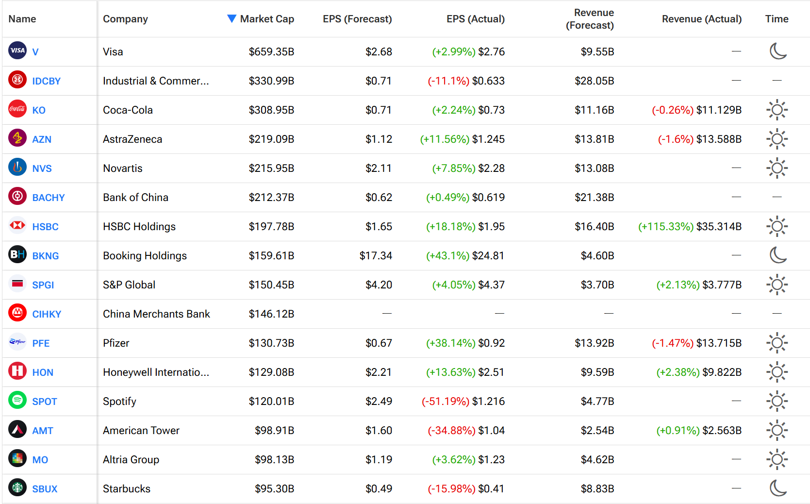Viewport: 810px width, 504px height.
Task: Select the (-34.88%) $1.04 EPS cell
Action: tap(466, 430)
